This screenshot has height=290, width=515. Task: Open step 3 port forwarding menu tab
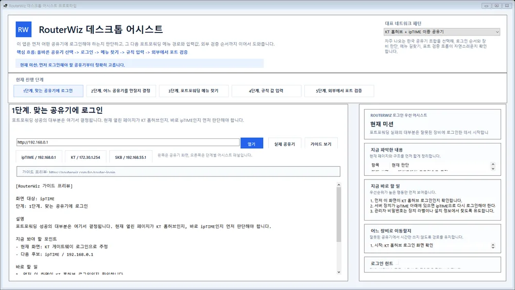point(194,91)
